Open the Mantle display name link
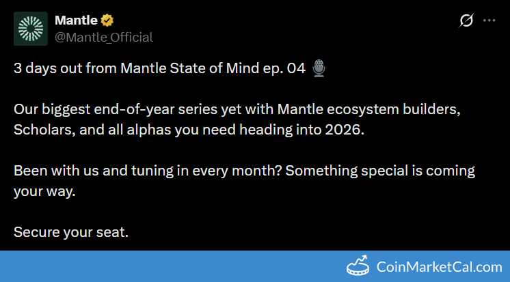Viewport: 510px width, 282px height. [76, 21]
